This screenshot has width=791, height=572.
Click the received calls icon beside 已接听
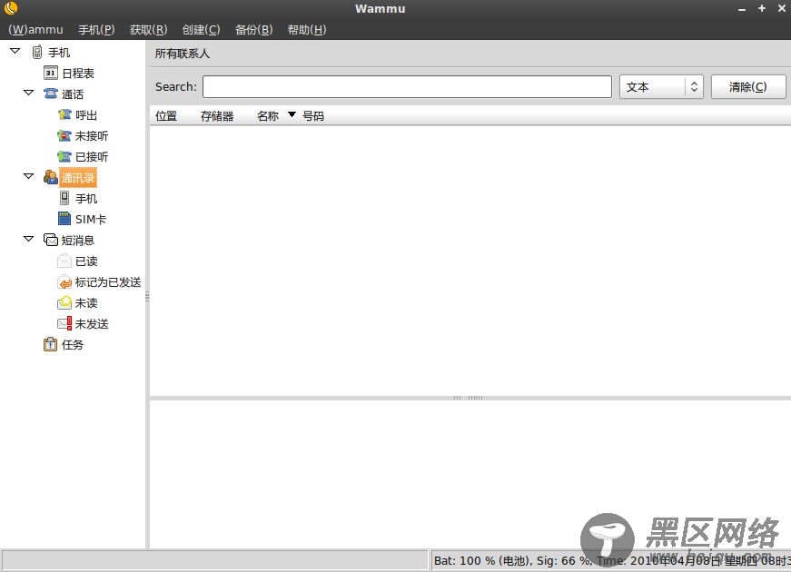64,156
